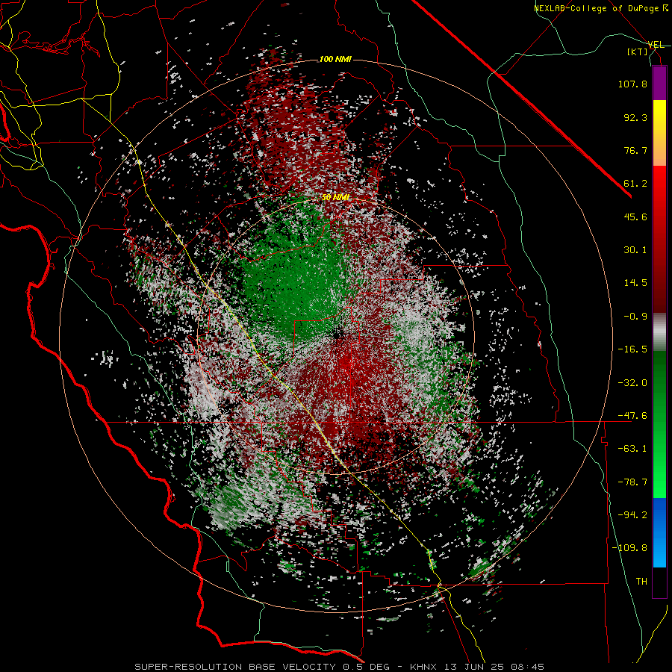The image size is (672, 672).
Task: Click the 76.7 velocity legend value
Action: pos(635,150)
